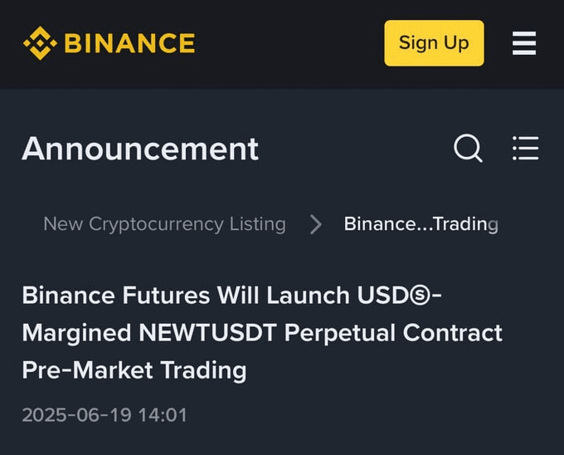Click the Announcement page heading
This screenshot has height=455, width=564.
[140, 149]
